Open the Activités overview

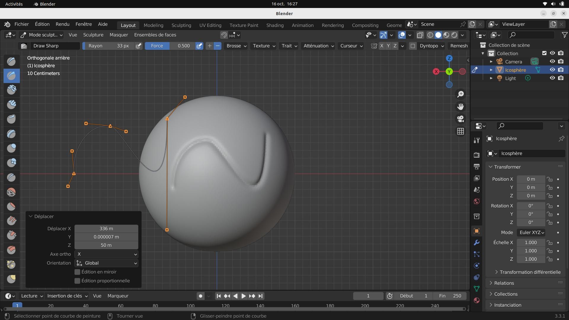point(14,4)
